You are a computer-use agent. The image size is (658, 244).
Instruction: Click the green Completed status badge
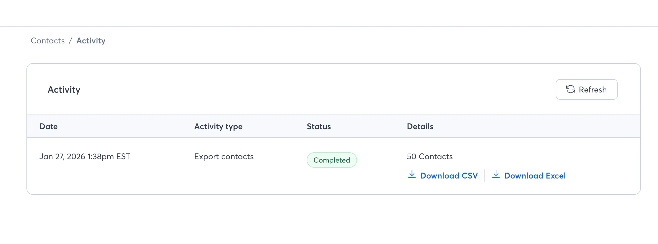tap(332, 160)
